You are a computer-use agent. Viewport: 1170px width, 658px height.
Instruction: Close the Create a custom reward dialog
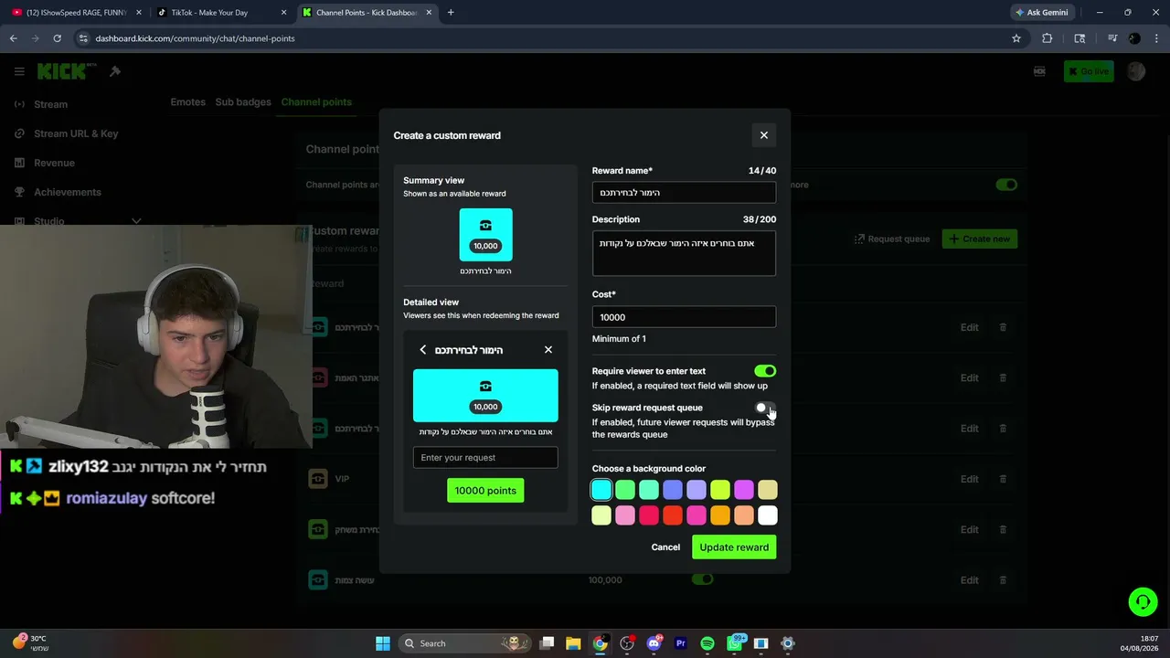pyautogui.click(x=764, y=135)
